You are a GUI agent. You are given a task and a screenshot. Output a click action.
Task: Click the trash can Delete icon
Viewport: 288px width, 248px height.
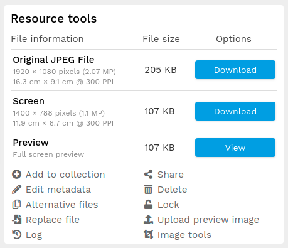click(148, 190)
